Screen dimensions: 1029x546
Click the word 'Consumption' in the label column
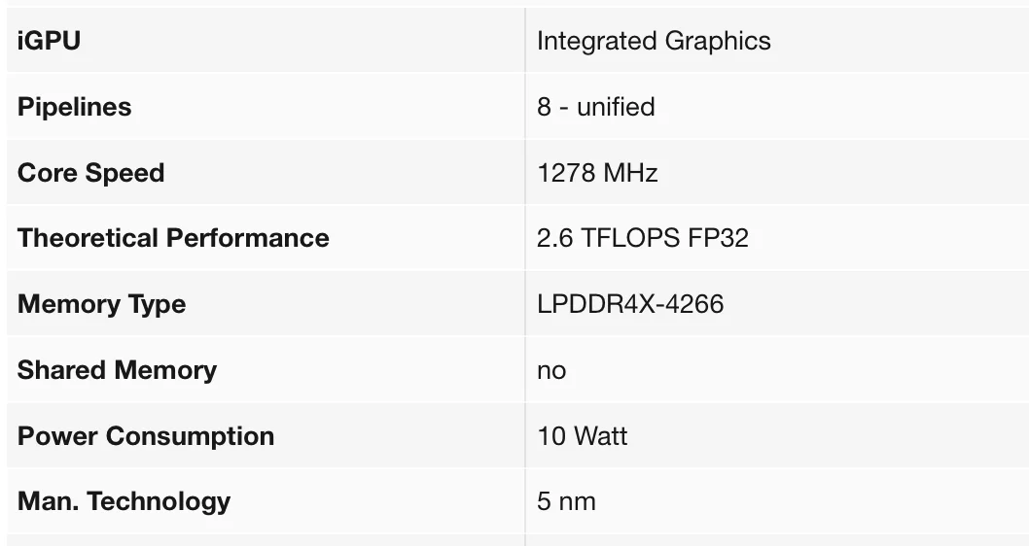(x=190, y=436)
